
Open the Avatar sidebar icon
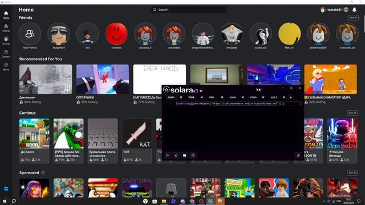tap(6, 40)
